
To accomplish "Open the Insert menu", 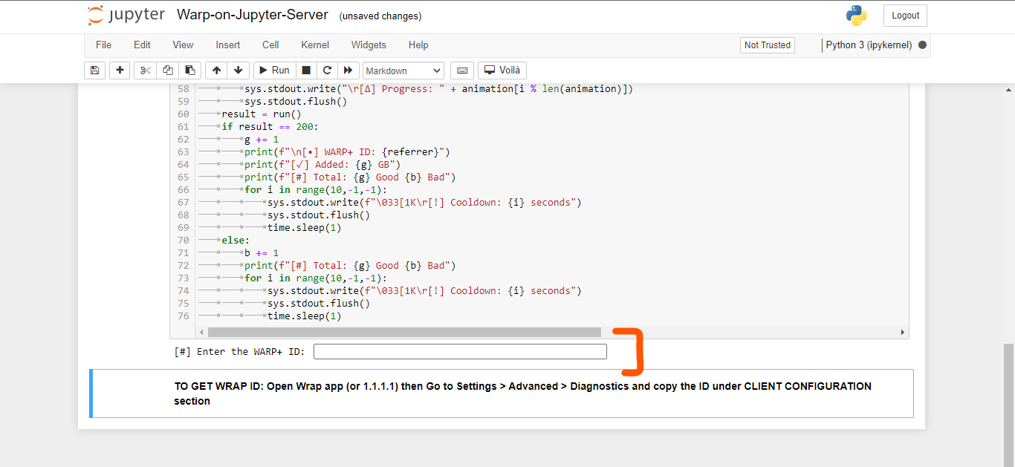I will [x=228, y=45].
